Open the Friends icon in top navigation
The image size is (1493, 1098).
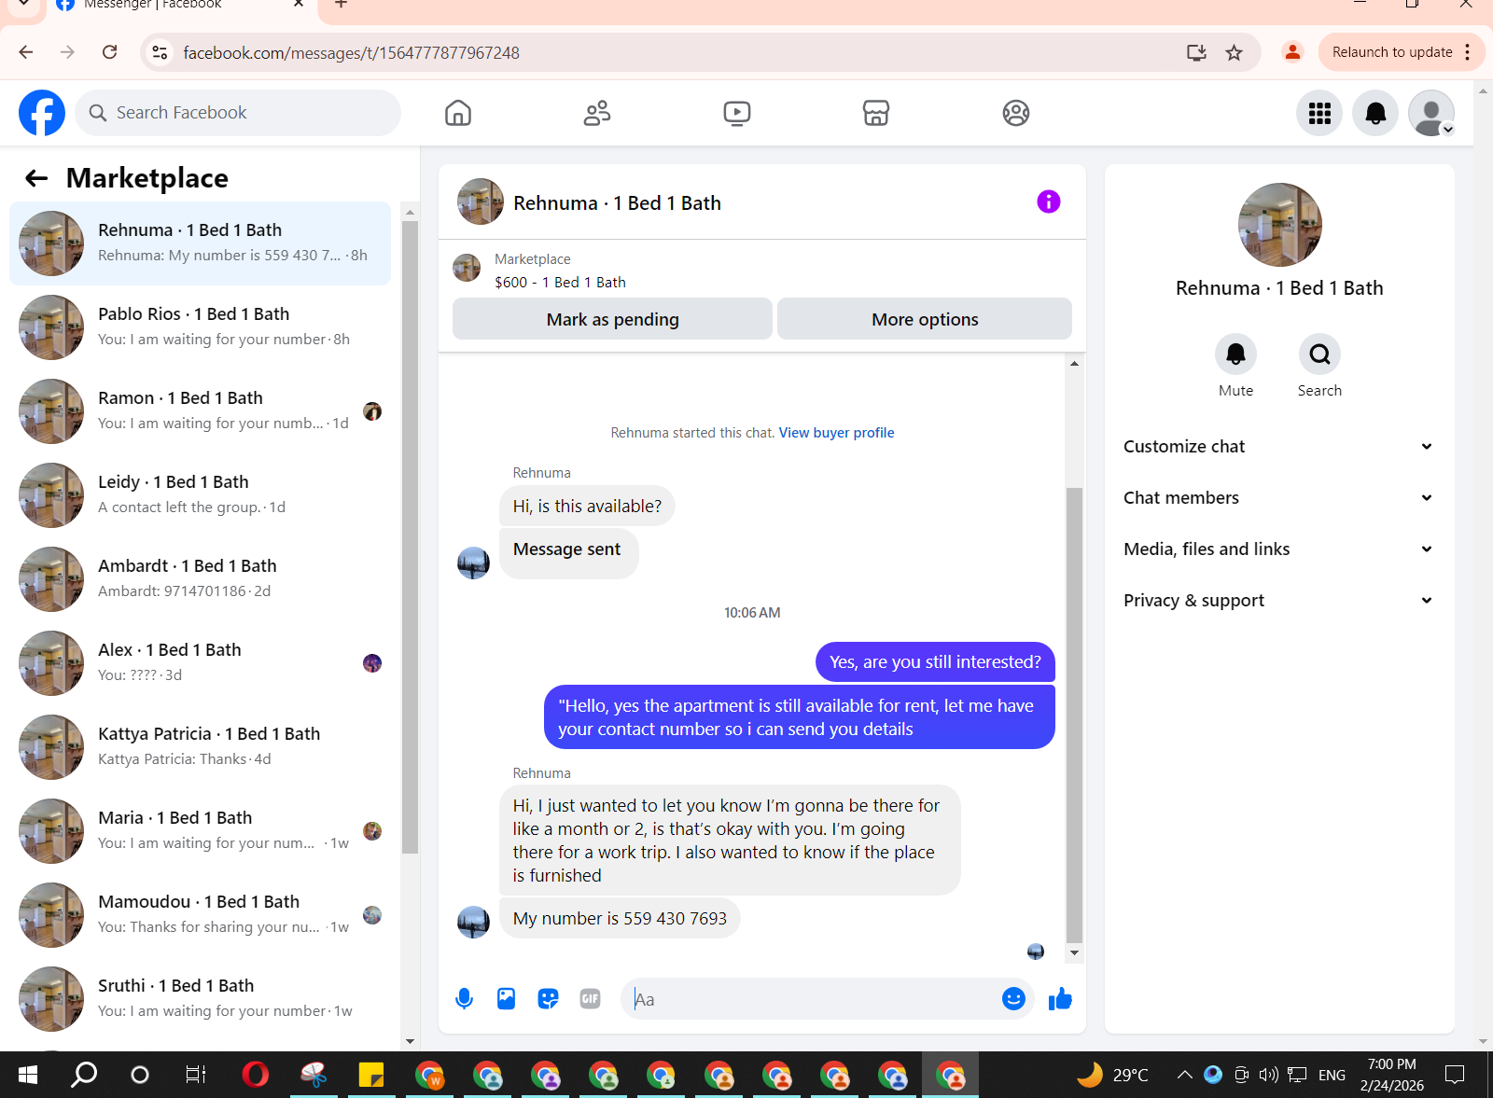pyautogui.click(x=597, y=113)
